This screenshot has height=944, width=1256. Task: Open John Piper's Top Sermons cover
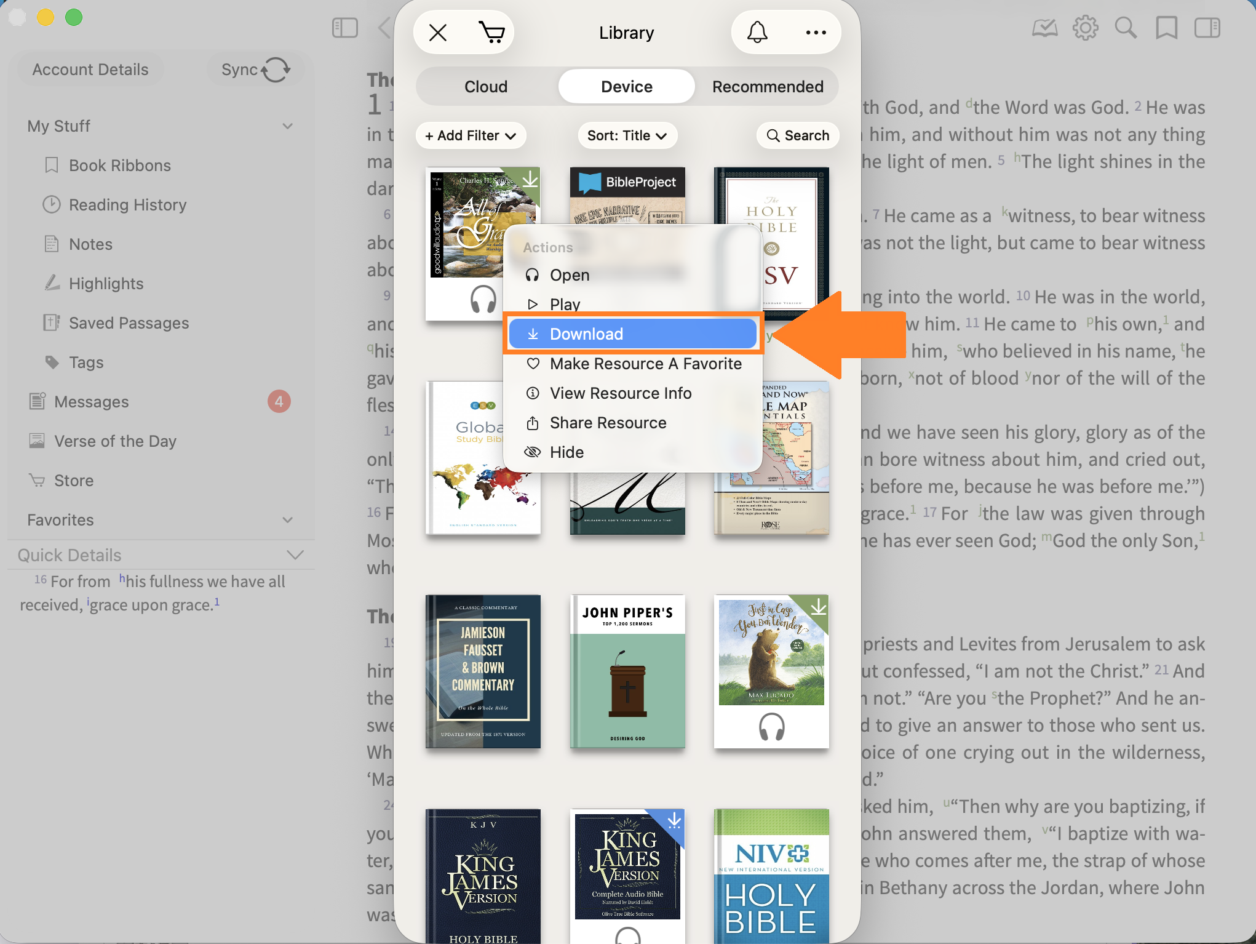[x=627, y=672]
